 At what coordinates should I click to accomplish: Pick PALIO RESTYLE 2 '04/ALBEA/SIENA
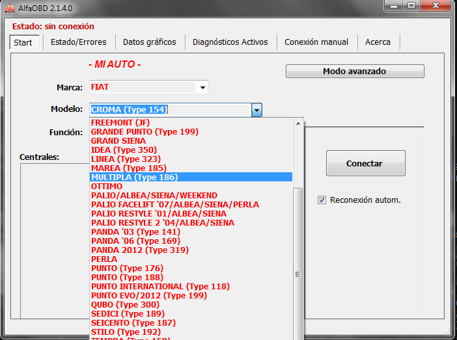[x=191, y=223]
